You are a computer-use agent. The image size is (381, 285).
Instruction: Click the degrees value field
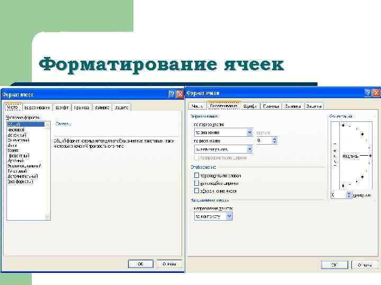(x=339, y=195)
